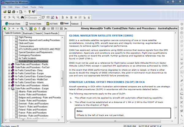Open the Hi Enroute chart combo box
The image size is (184, 127).
33,17
